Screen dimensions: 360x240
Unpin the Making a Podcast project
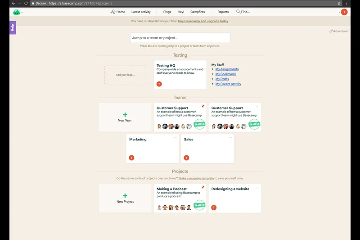203,187
